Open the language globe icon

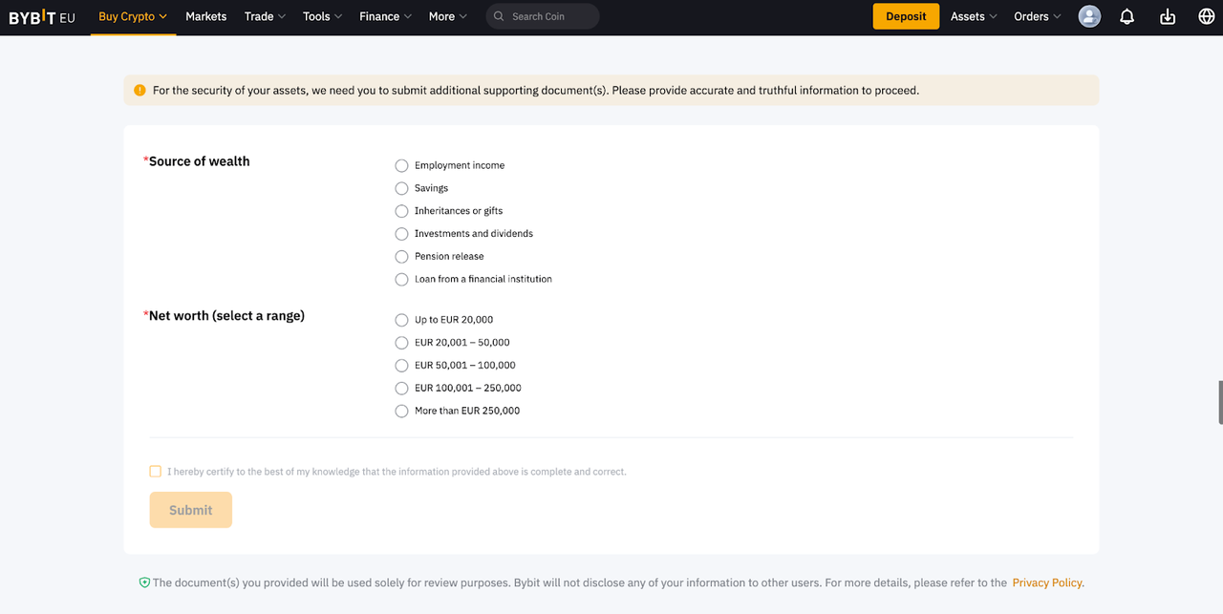[x=1206, y=16]
